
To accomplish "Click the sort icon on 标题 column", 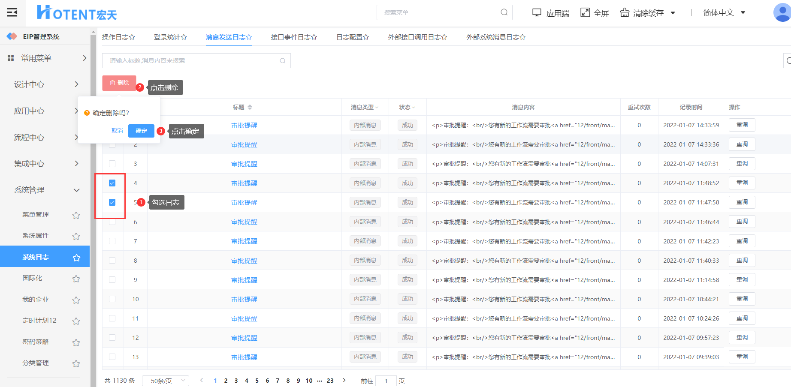I will click(250, 107).
